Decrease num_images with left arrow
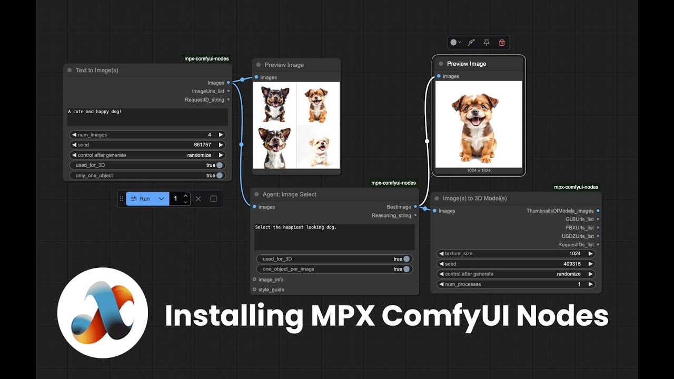 pos(74,135)
